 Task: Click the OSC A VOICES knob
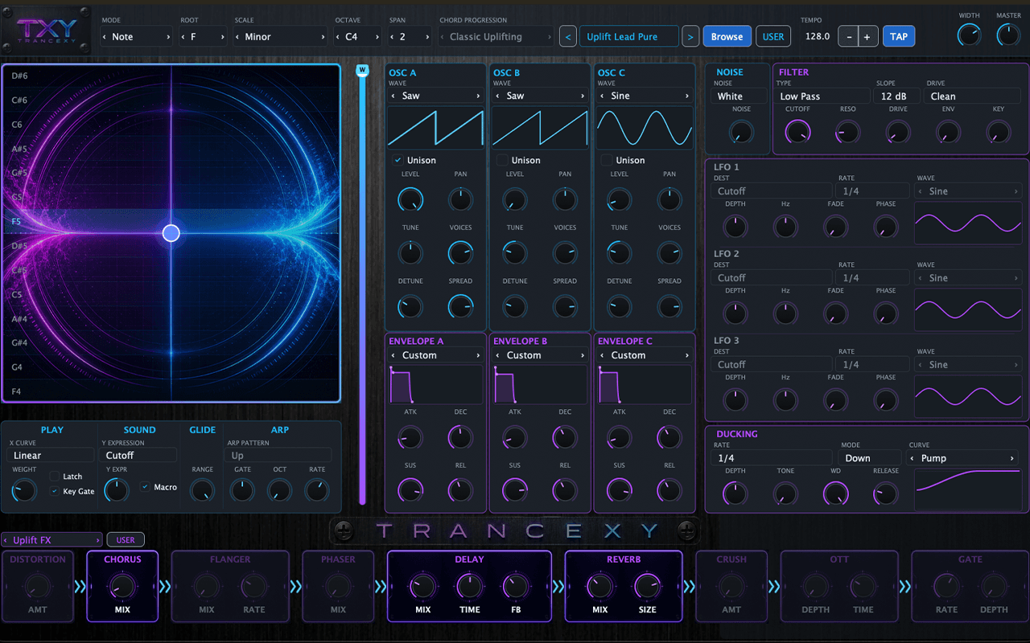point(460,253)
